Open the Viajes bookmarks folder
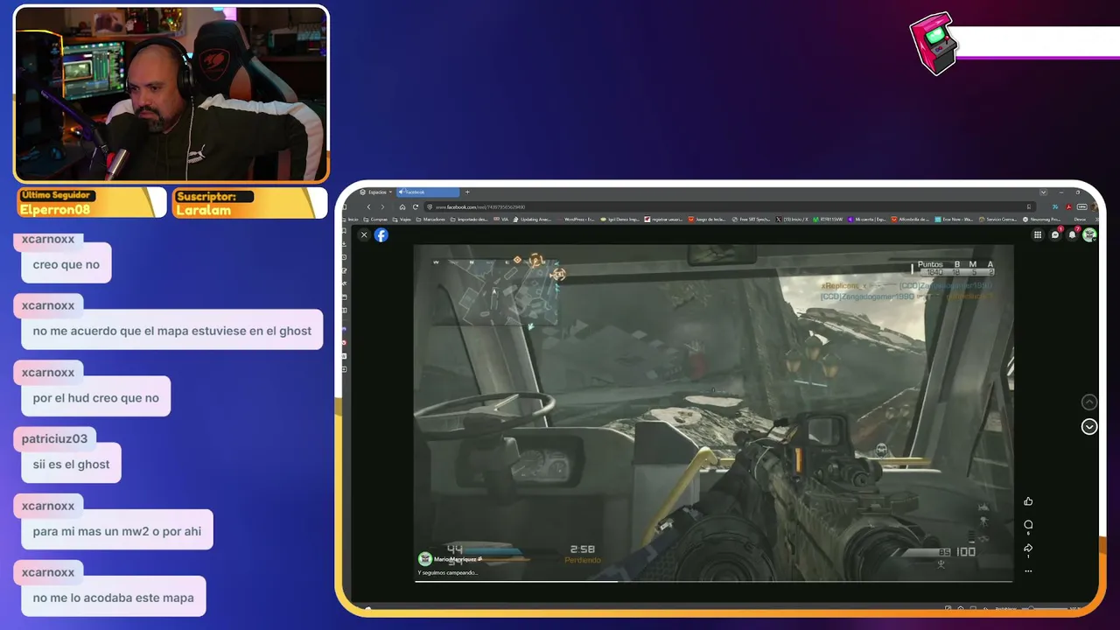 pyautogui.click(x=402, y=220)
